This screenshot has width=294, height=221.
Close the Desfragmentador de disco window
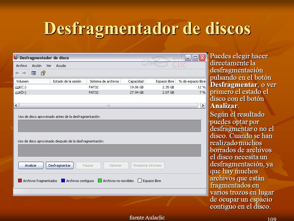coord(202,57)
